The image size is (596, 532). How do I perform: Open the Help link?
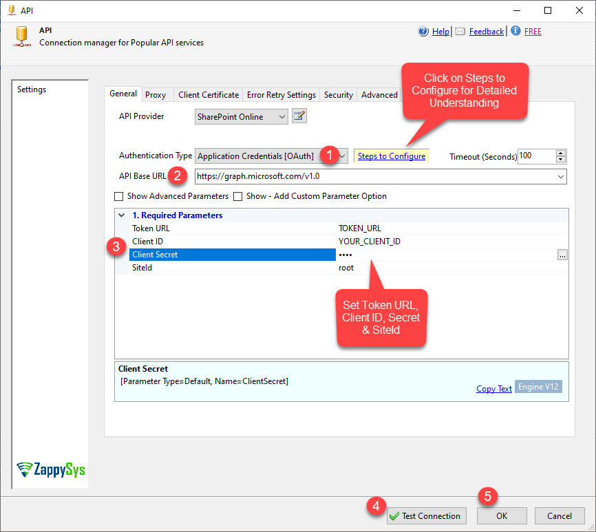pyautogui.click(x=440, y=32)
